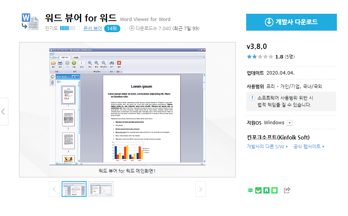
Task: Click Open folder icon in preview screenshot
Action: click(x=54, y=64)
